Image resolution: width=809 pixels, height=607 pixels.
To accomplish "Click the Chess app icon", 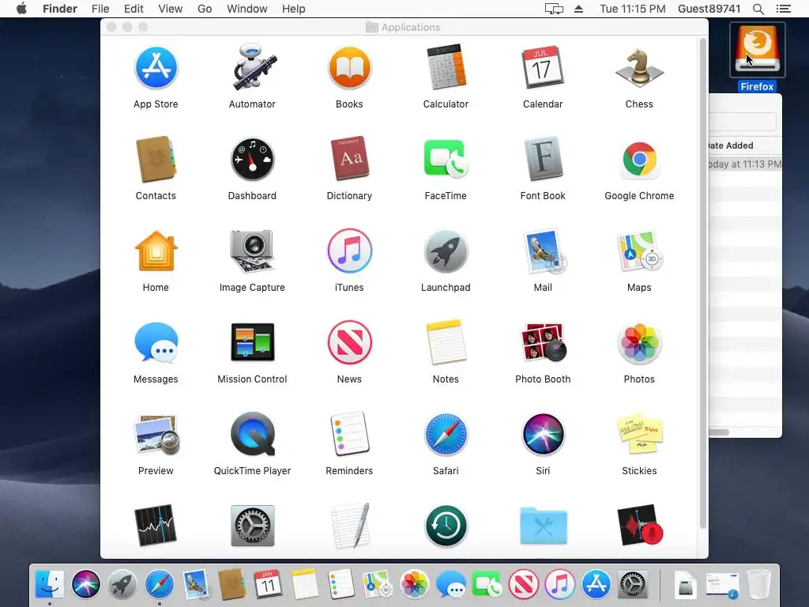I will [639, 68].
